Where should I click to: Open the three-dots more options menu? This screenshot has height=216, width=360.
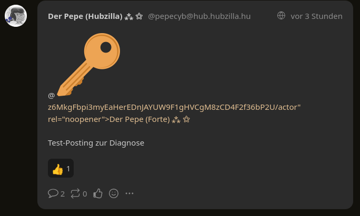(129, 193)
